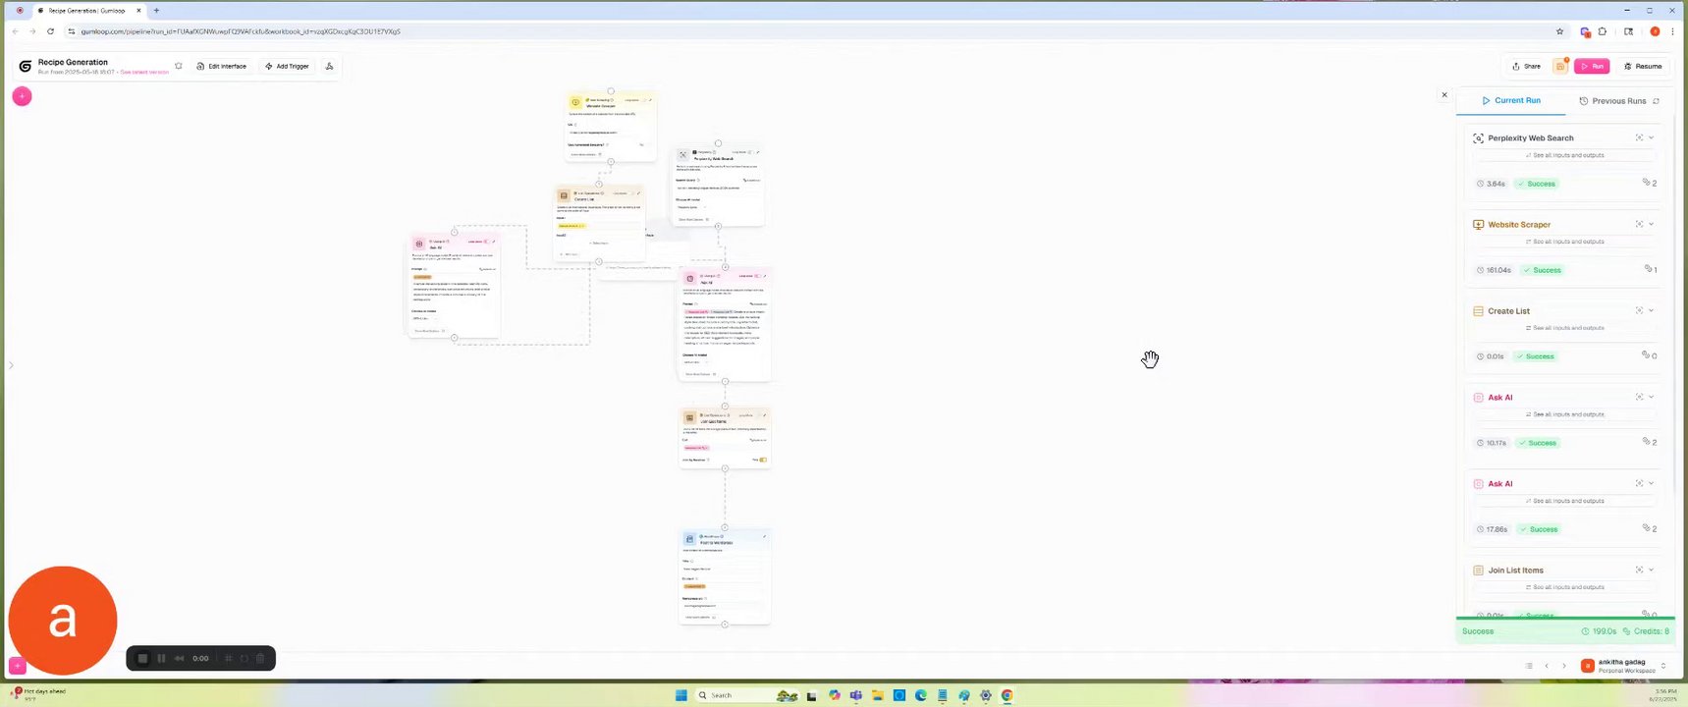Click the sub-flow icon after Add Trigger
The height and width of the screenshot is (707, 1688).
(x=329, y=66)
